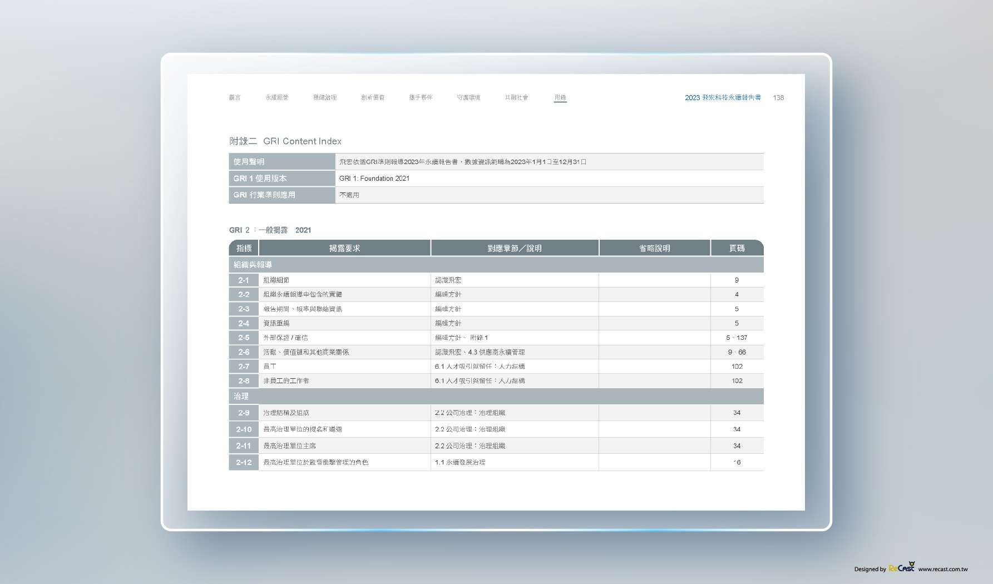
Task: Select the 使用聲明 label cell
Action: (x=282, y=162)
